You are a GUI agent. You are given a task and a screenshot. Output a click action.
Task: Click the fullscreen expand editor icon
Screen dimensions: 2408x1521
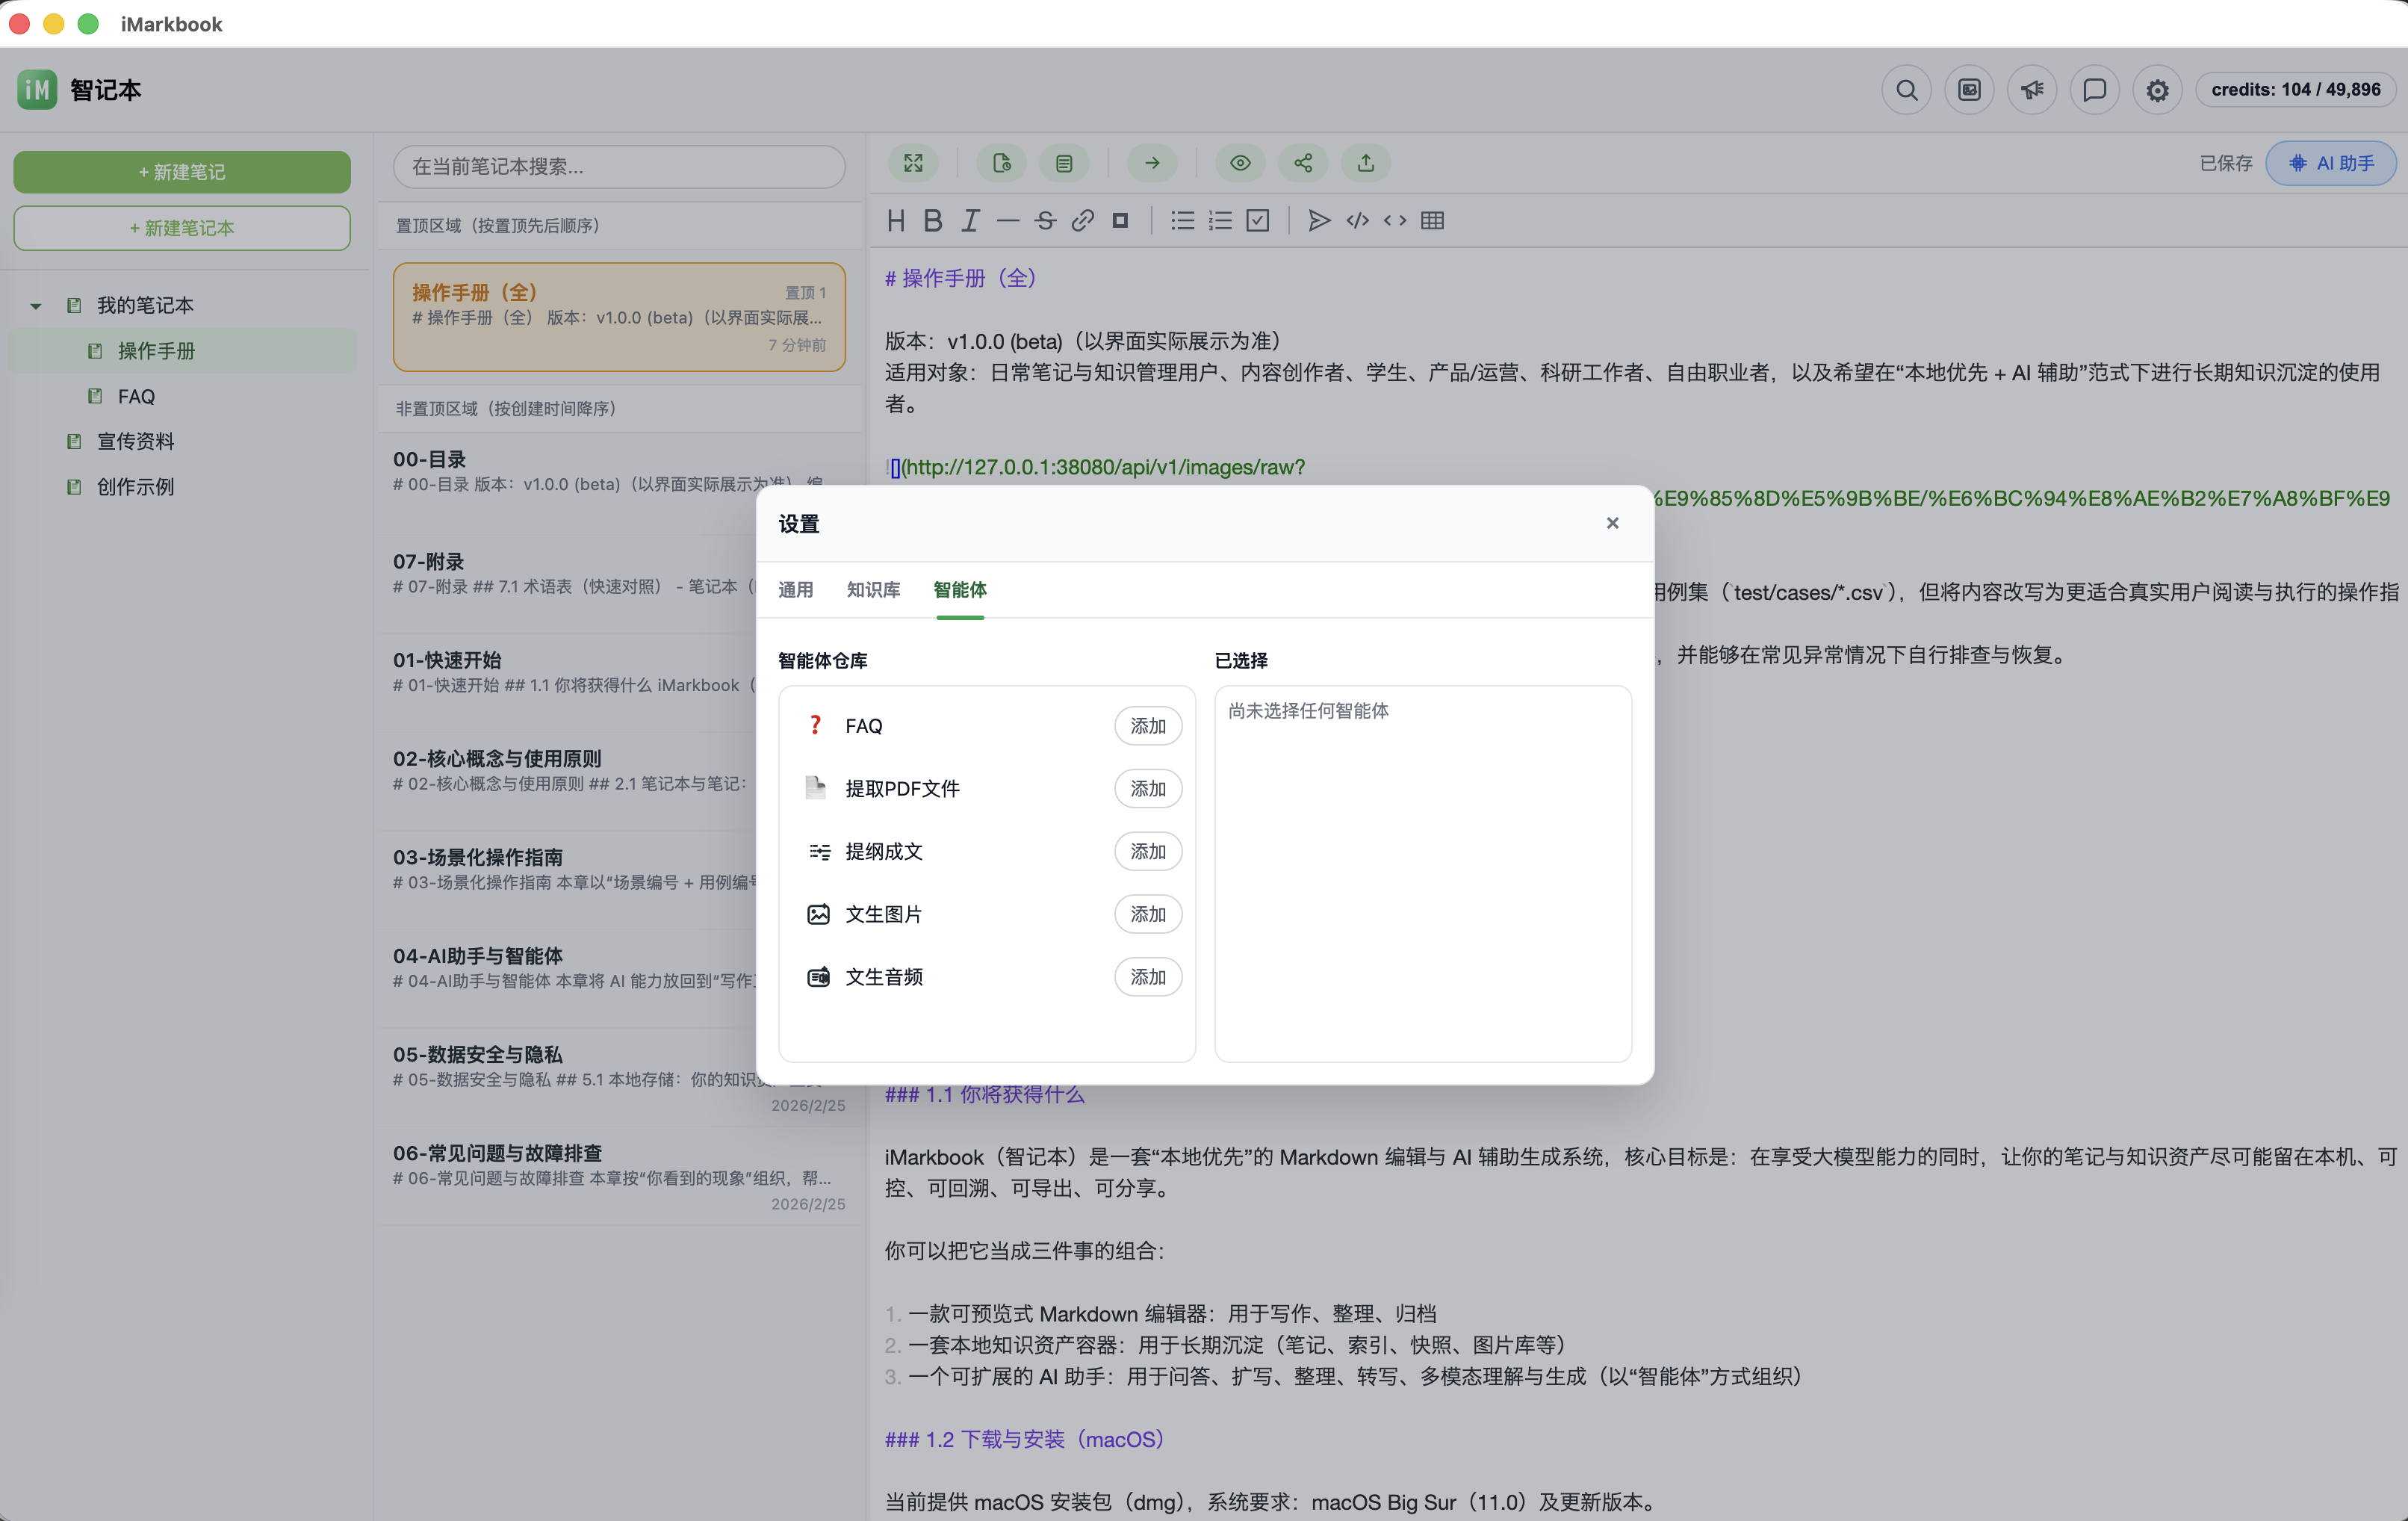pyautogui.click(x=913, y=163)
